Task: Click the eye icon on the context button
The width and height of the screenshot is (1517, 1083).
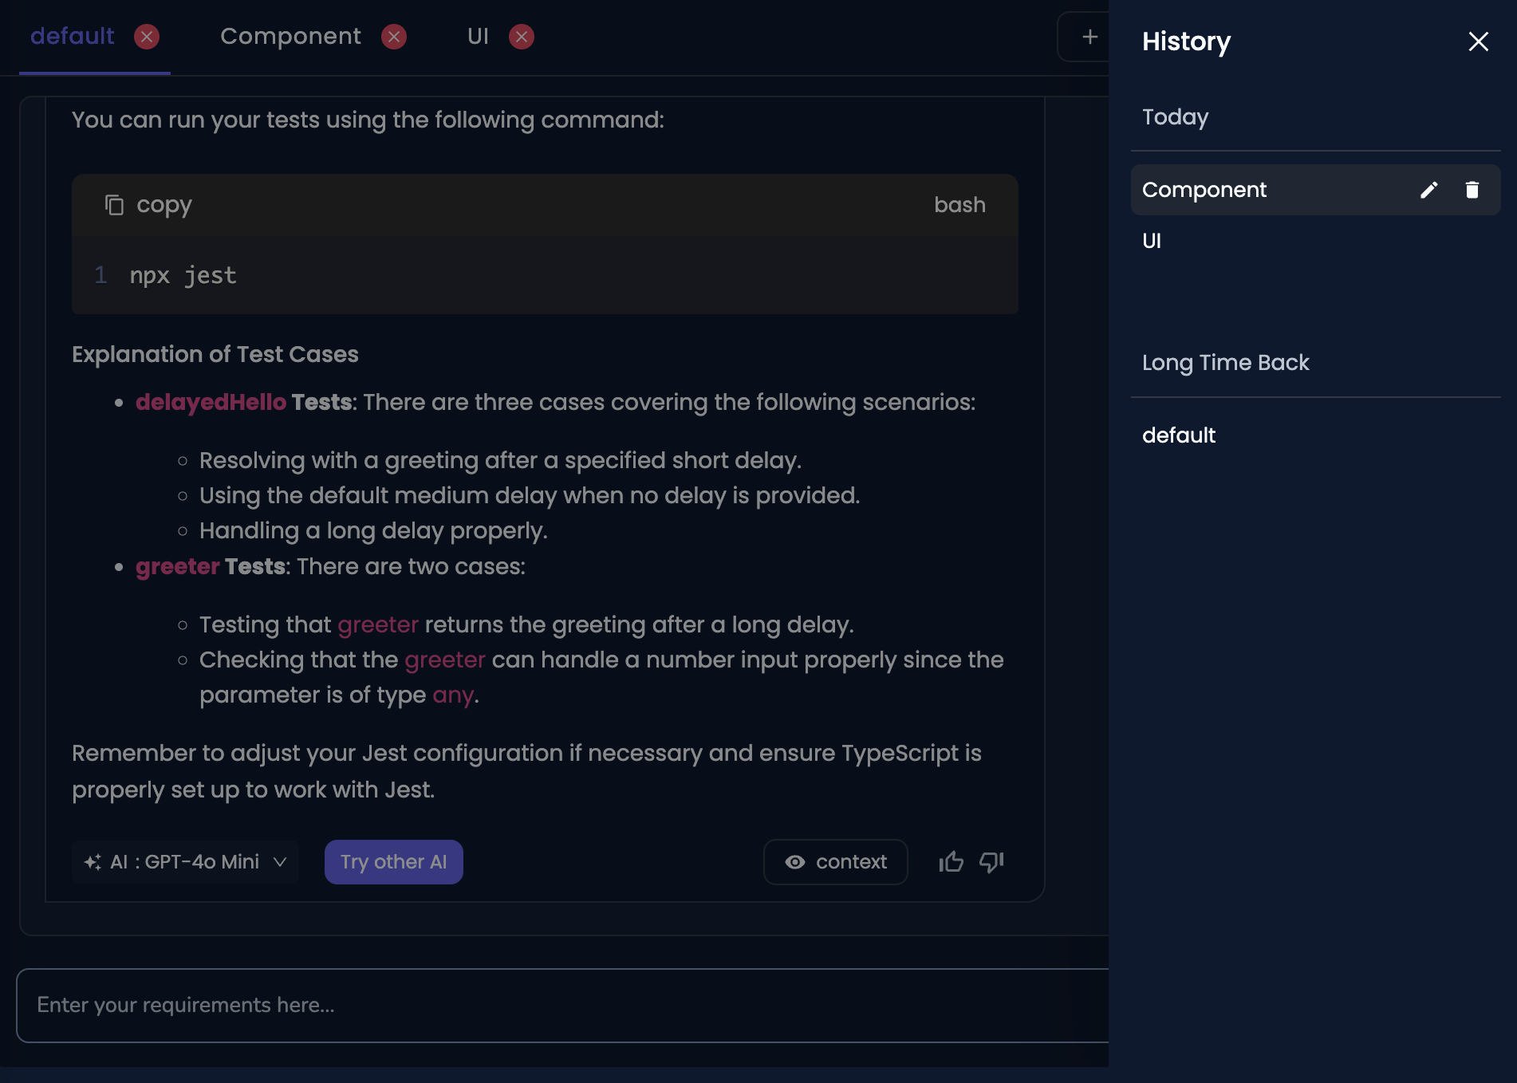Action: pos(794,862)
